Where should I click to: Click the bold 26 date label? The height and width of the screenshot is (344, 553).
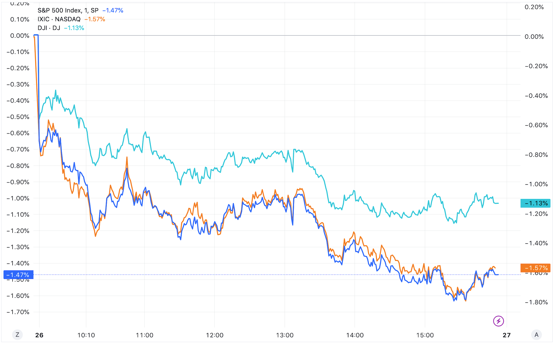(x=39, y=335)
